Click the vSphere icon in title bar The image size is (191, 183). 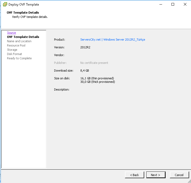(x=5, y=4)
